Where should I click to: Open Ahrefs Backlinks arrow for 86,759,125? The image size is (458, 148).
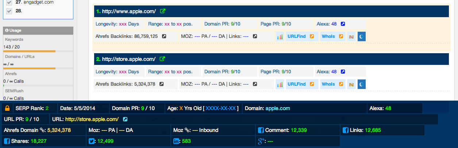tap(164, 36)
